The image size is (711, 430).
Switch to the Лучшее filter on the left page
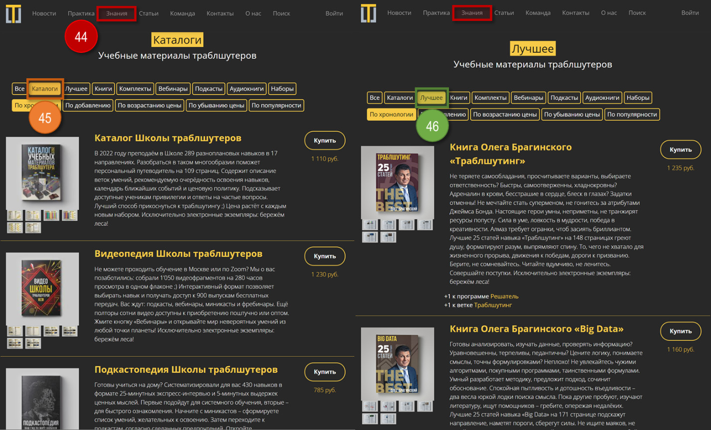[76, 89]
